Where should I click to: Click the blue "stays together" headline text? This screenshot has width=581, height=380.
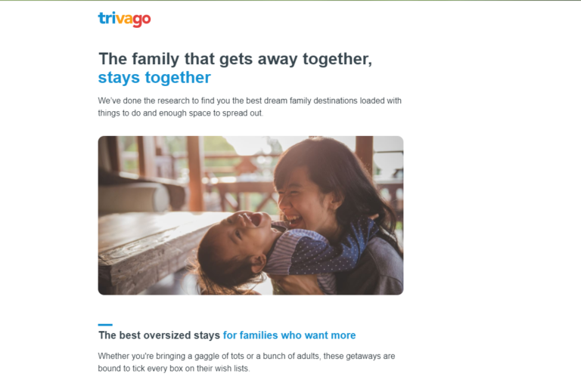pyautogui.click(x=154, y=78)
